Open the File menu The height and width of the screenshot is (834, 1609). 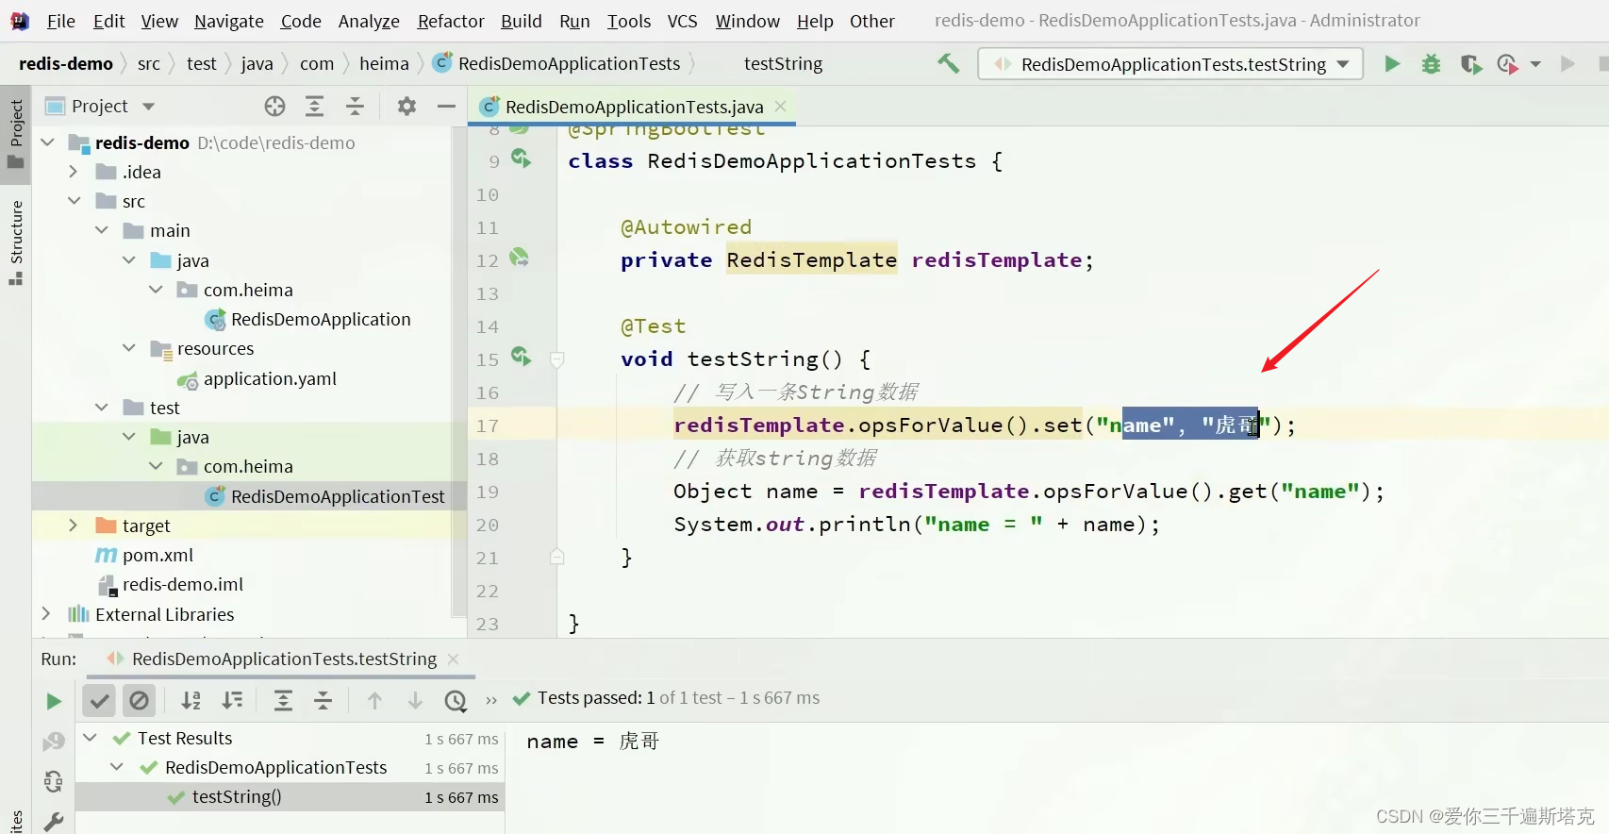click(x=60, y=21)
